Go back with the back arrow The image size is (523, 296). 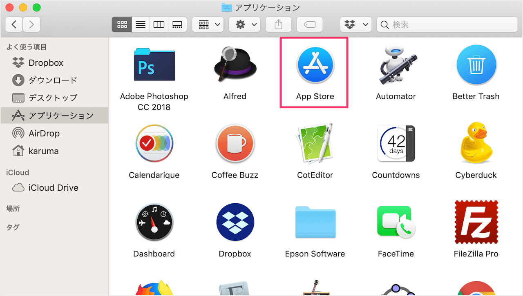click(x=14, y=24)
